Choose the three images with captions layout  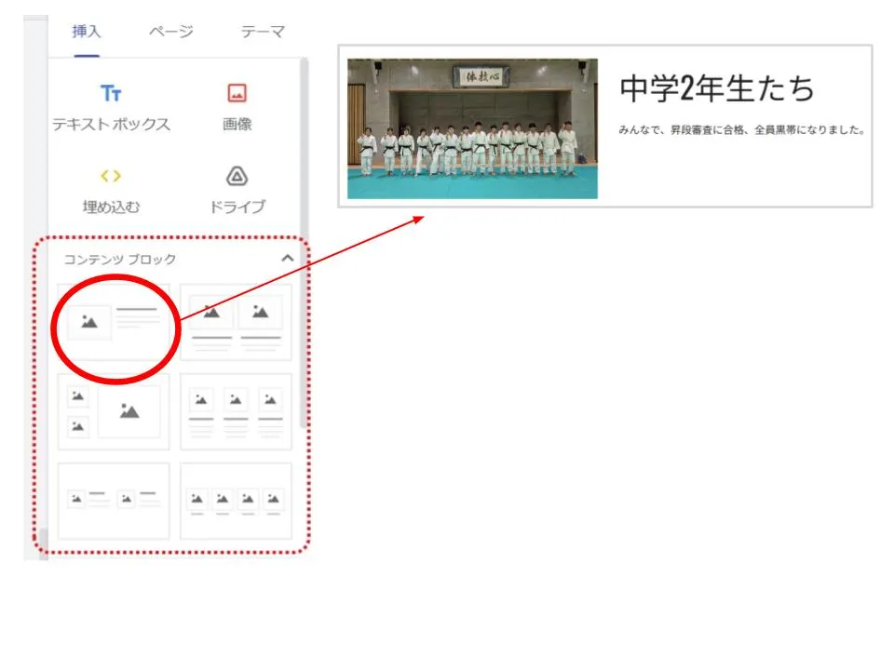pos(236,411)
